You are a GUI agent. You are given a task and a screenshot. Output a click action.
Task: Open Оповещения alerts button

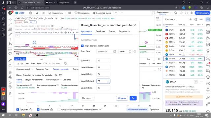point(82,13)
